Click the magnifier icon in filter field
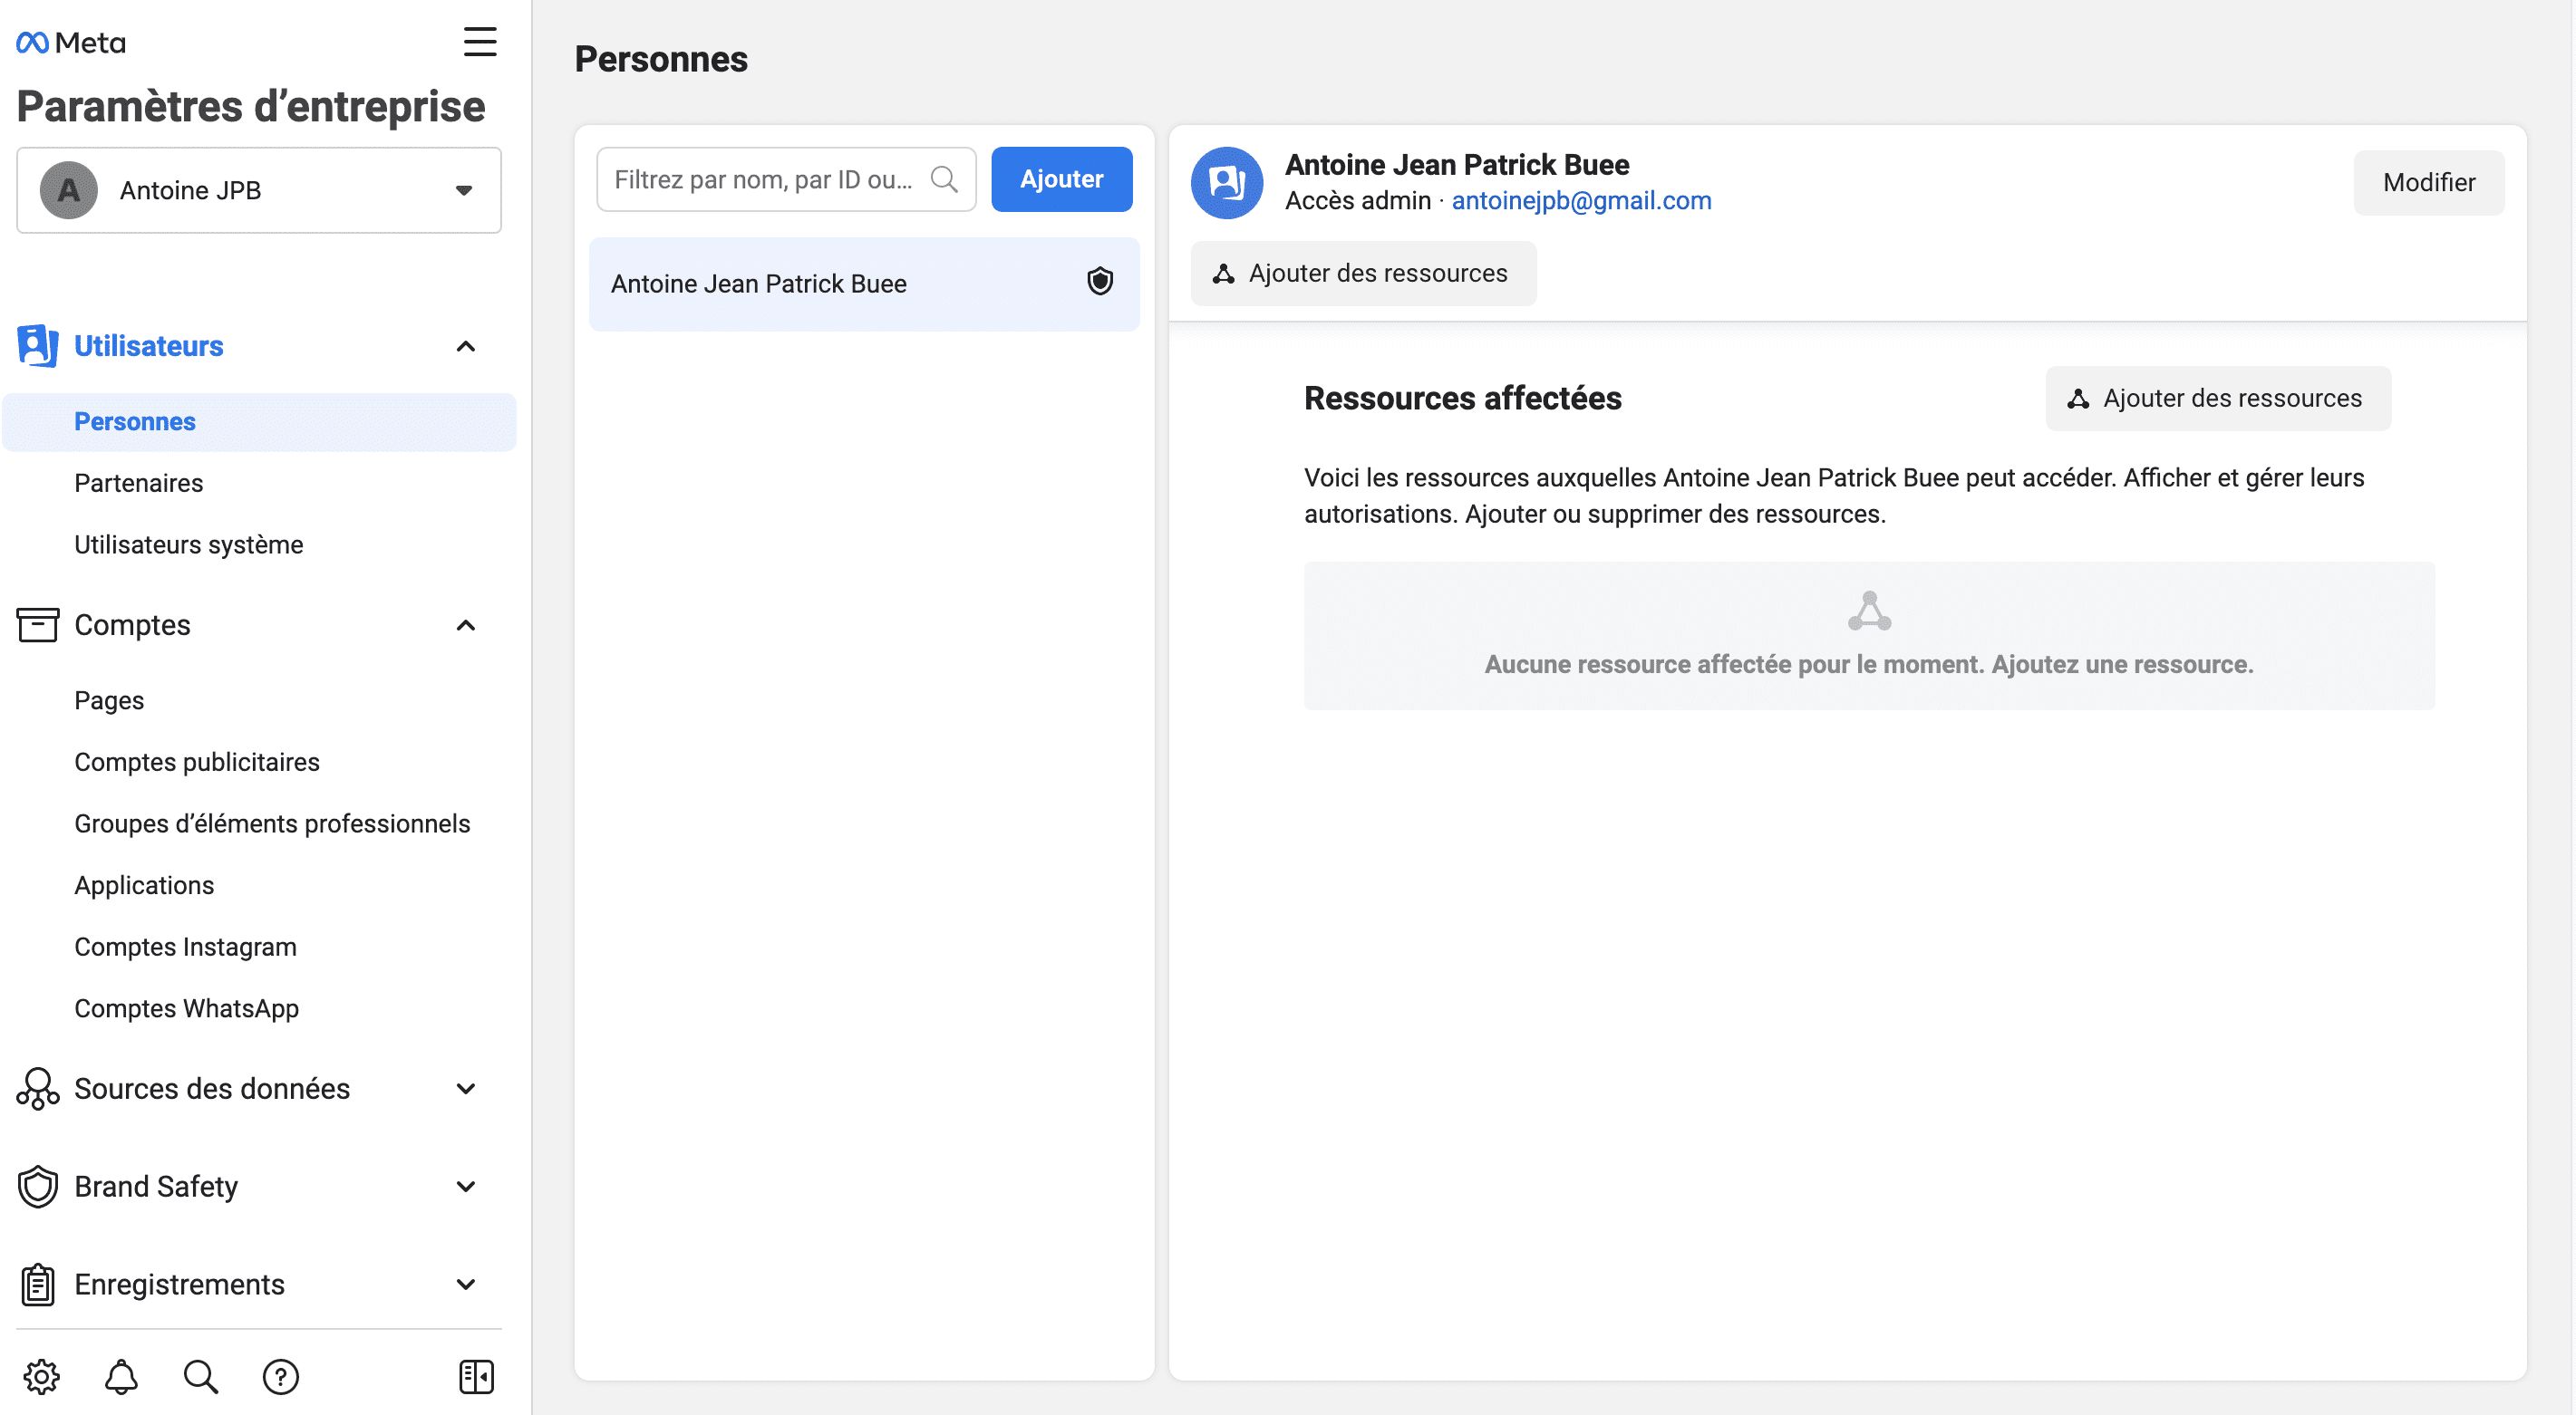 coord(944,178)
